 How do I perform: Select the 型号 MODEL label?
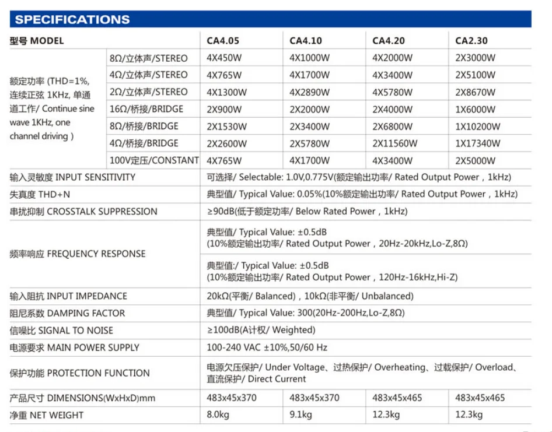pos(37,41)
